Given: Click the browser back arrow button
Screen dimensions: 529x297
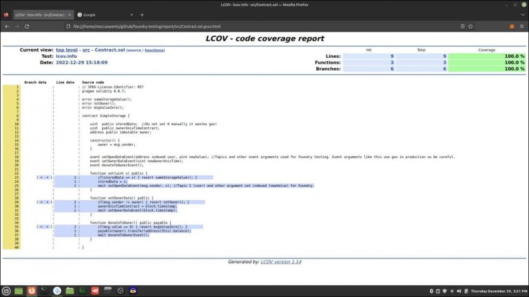Looking at the screenshot, I should 6,26.
